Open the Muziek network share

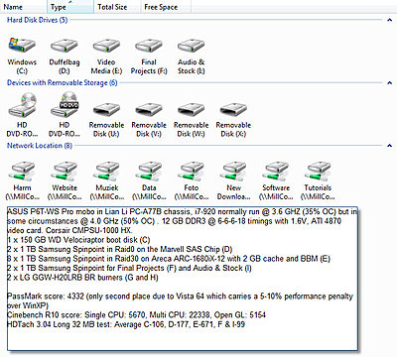click(x=106, y=180)
